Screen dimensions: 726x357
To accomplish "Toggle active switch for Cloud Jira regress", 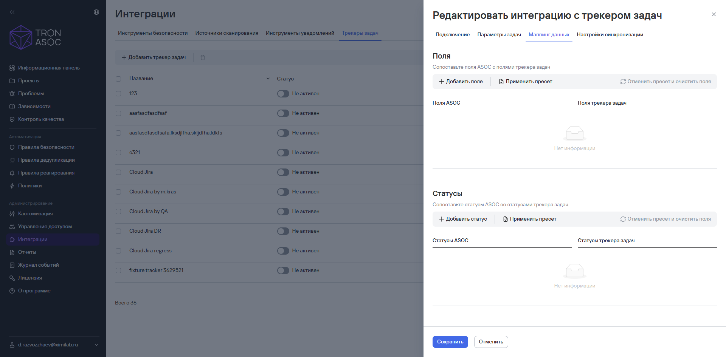I will tap(283, 251).
